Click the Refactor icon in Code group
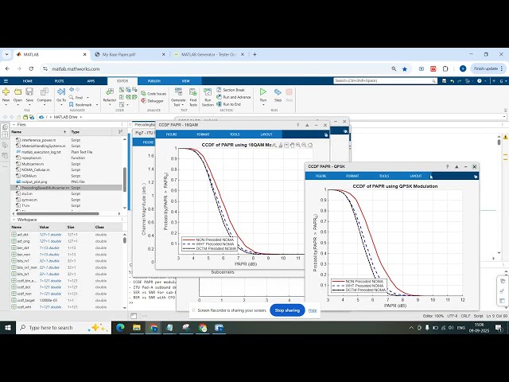Image resolution: width=509 pixels, height=382 pixels. [x=110, y=92]
